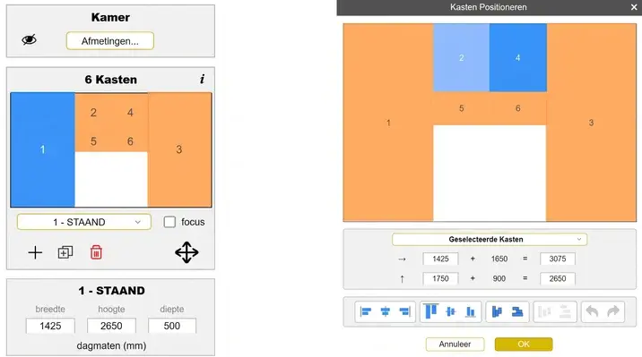This screenshot has width=642, height=357.
Task: Align selected cabinets to bottom
Action: [471, 312]
